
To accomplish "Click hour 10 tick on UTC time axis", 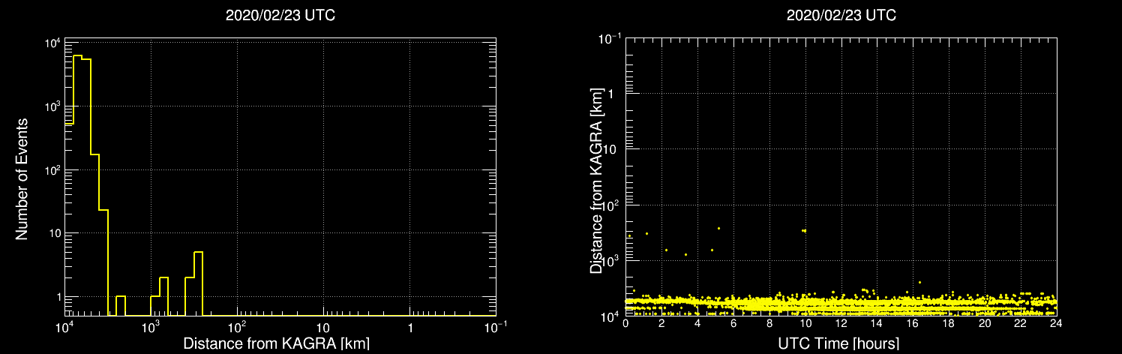I will 805,323.
